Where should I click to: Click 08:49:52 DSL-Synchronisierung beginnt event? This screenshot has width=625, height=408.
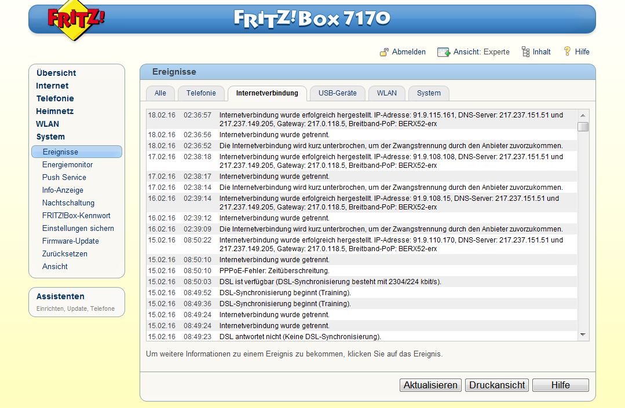tap(362, 293)
